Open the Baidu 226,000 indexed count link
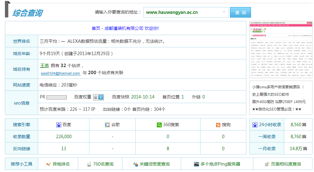 tap(64, 137)
